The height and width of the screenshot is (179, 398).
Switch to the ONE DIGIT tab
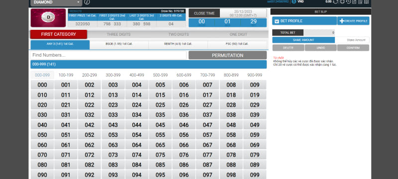[238, 34]
